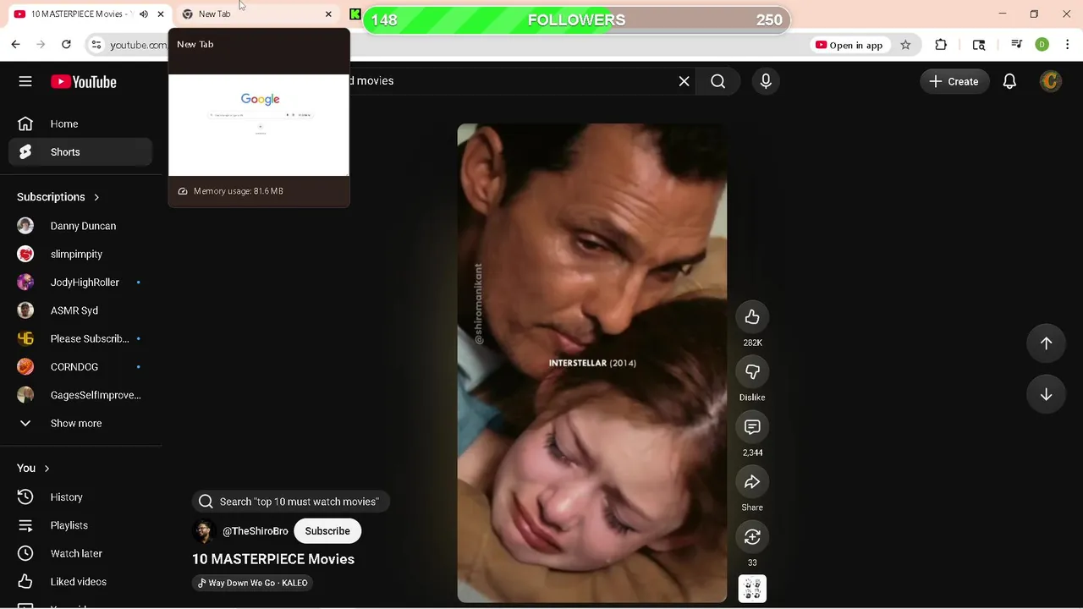This screenshot has width=1083, height=609.
Task: Open Way Down We Go KALEO sound
Action: click(252, 583)
